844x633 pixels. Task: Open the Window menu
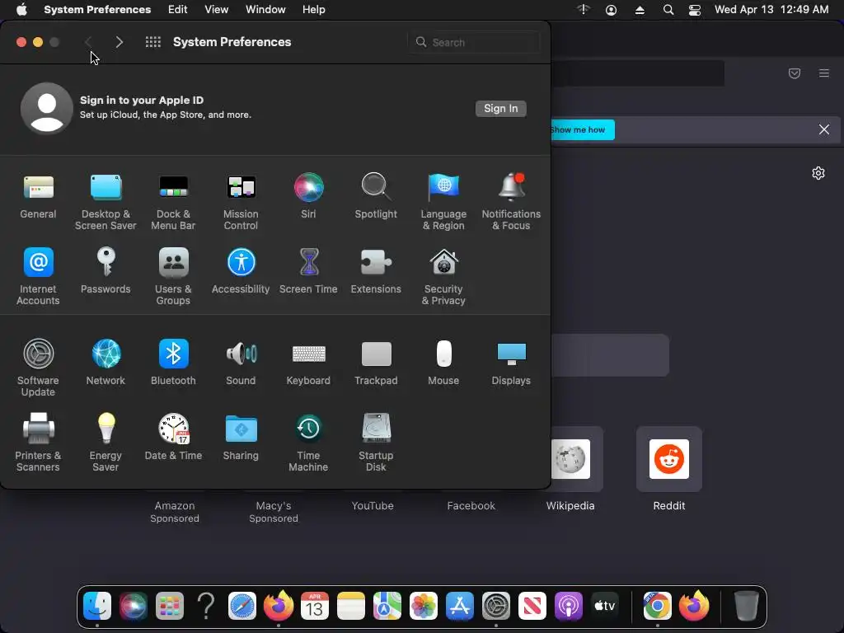tap(265, 10)
